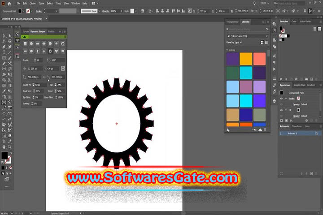Collapse the Colors section in Libraries

227,50
